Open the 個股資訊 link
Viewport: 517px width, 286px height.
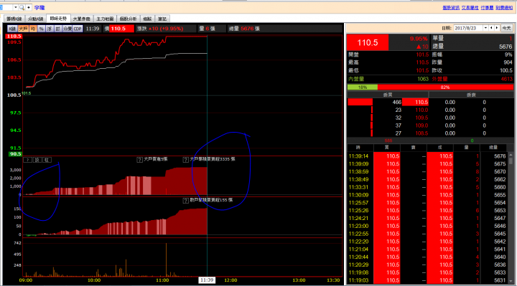pos(451,8)
